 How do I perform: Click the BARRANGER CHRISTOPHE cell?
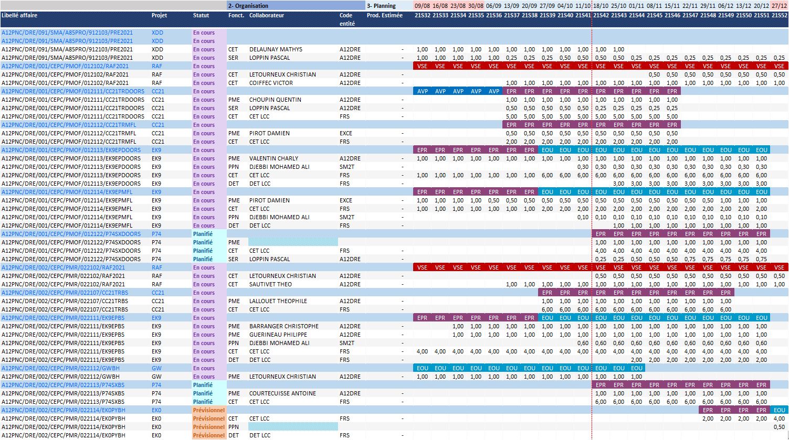tap(283, 326)
